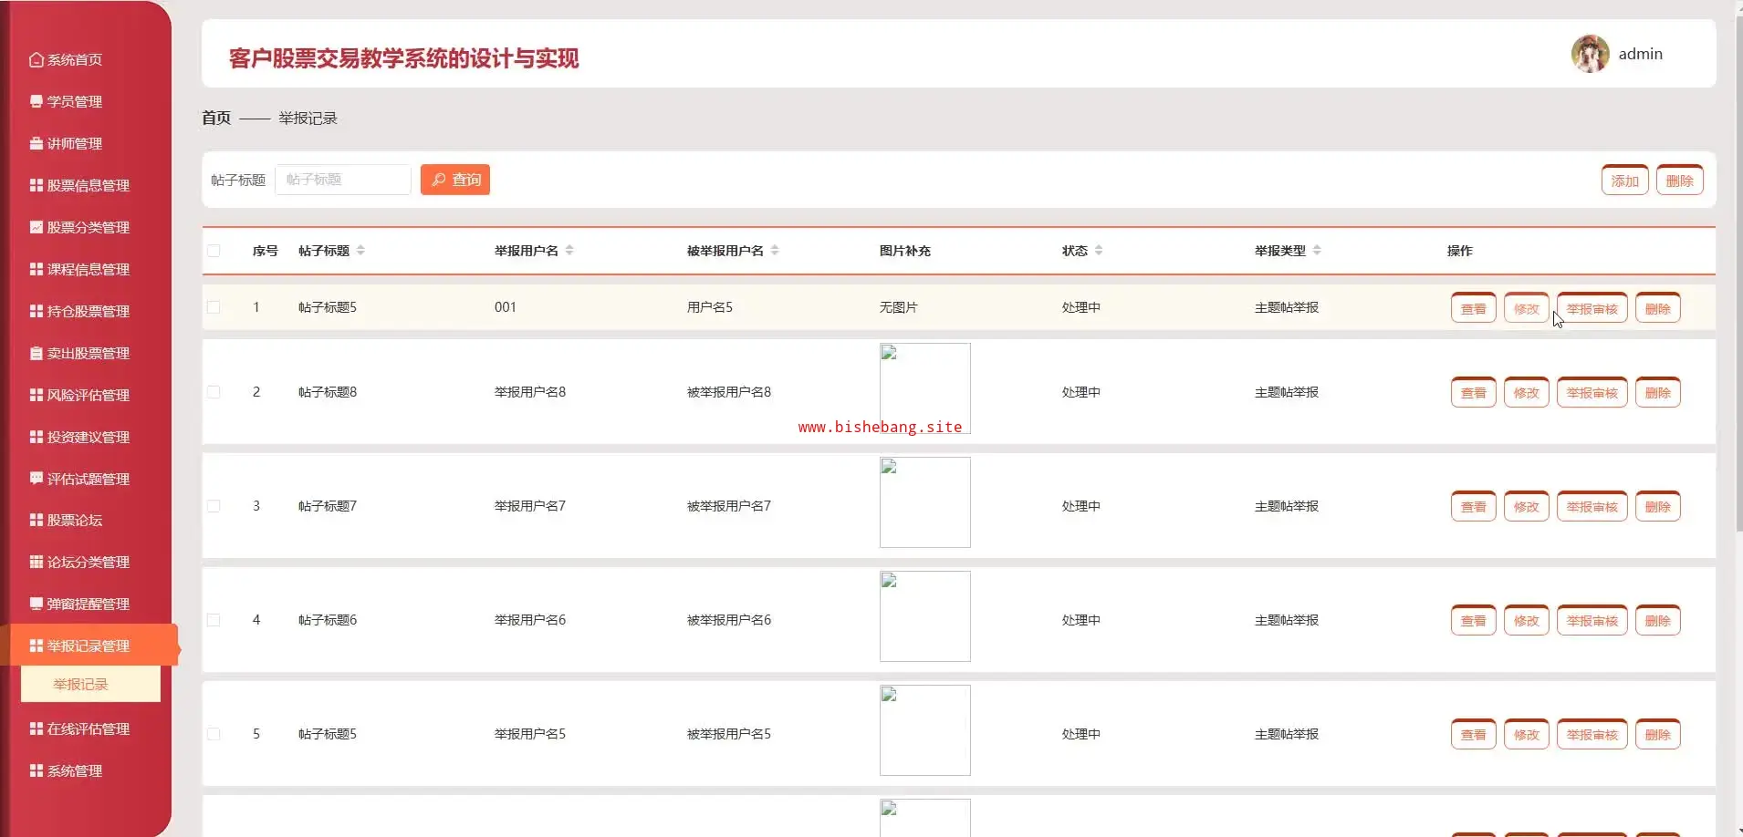Click the chart icon beside 股票分类管理
The image size is (1743, 837).
[x=37, y=227]
